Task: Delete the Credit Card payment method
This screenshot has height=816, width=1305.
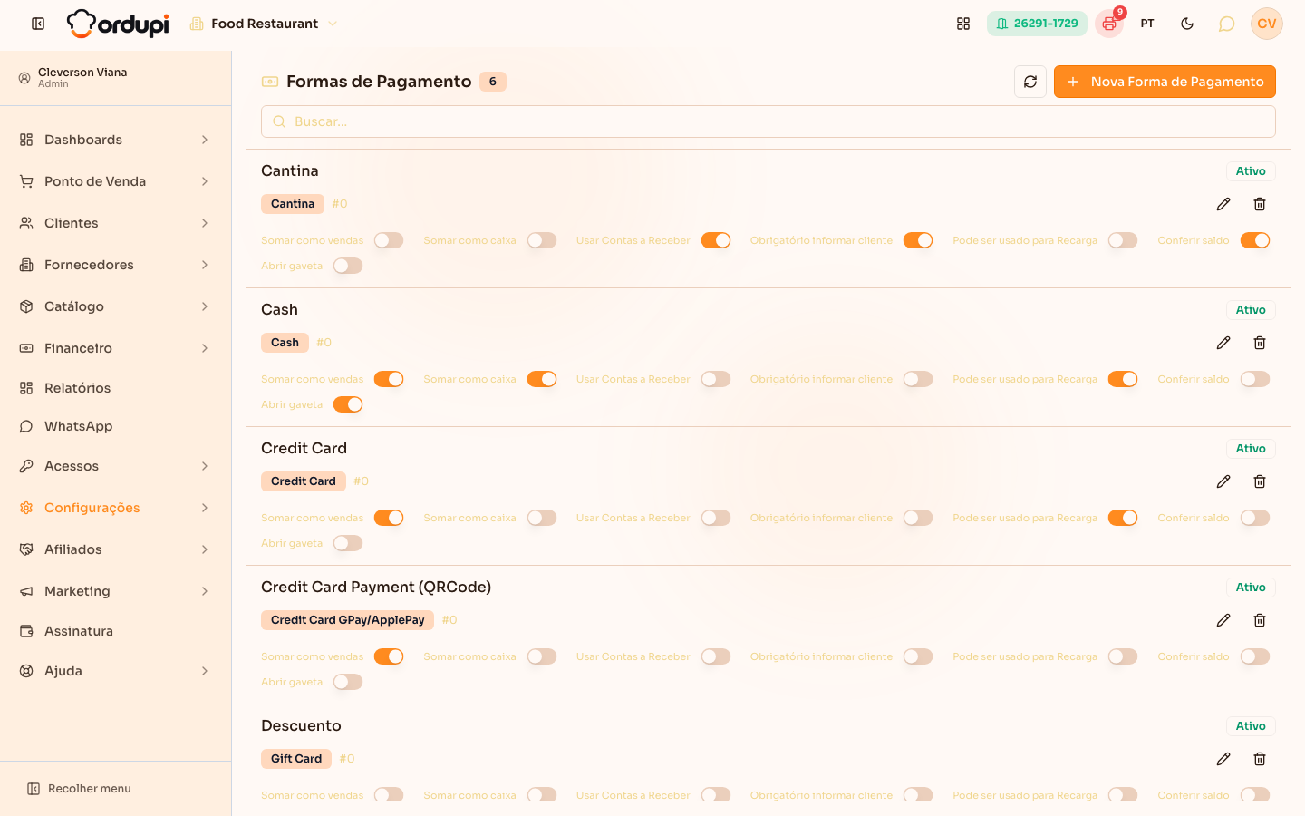Action: 1260,481
